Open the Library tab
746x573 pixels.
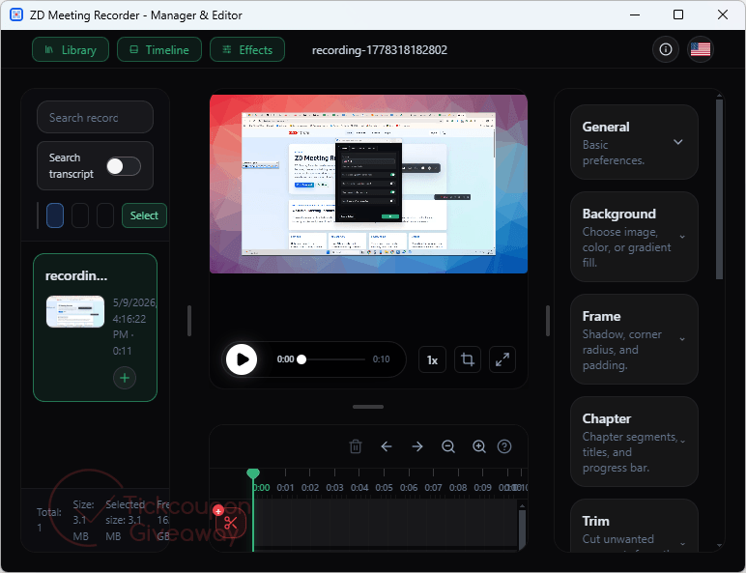[71, 49]
